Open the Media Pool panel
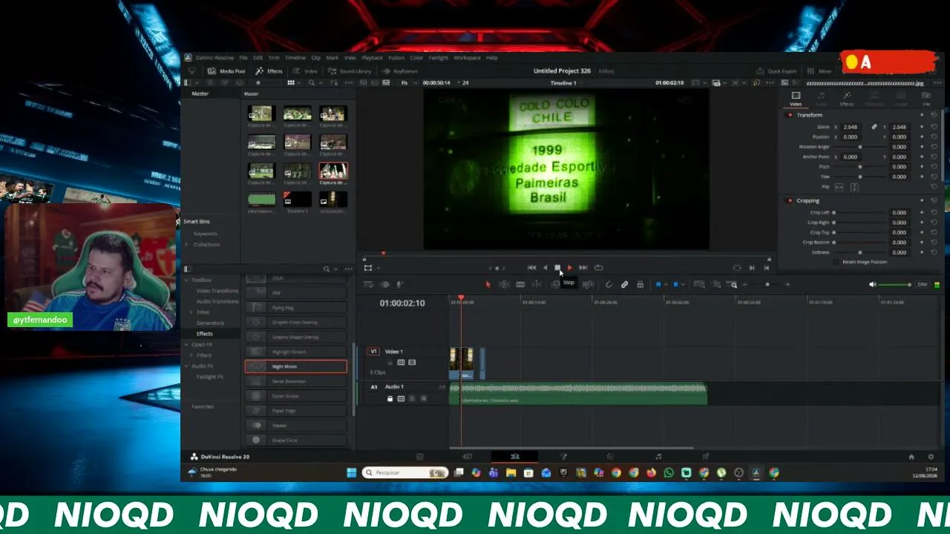This screenshot has width=950, height=534. pyautogui.click(x=227, y=71)
